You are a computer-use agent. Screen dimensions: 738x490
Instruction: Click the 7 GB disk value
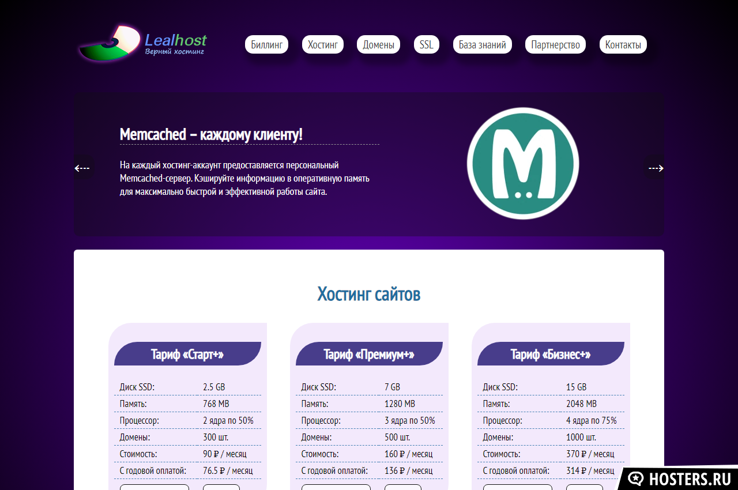(x=392, y=387)
